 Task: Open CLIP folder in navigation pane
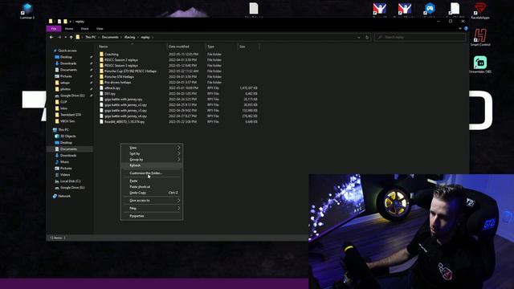(x=63, y=102)
